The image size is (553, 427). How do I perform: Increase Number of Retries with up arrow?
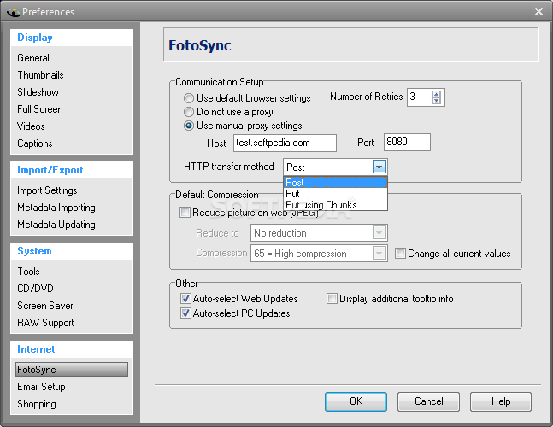tap(436, 94)
